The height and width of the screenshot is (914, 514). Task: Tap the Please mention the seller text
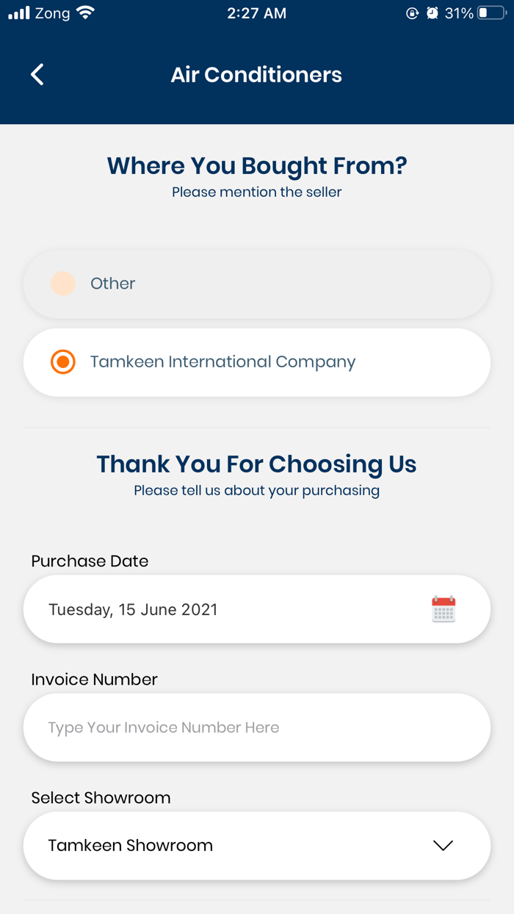(x=256, y=192)
